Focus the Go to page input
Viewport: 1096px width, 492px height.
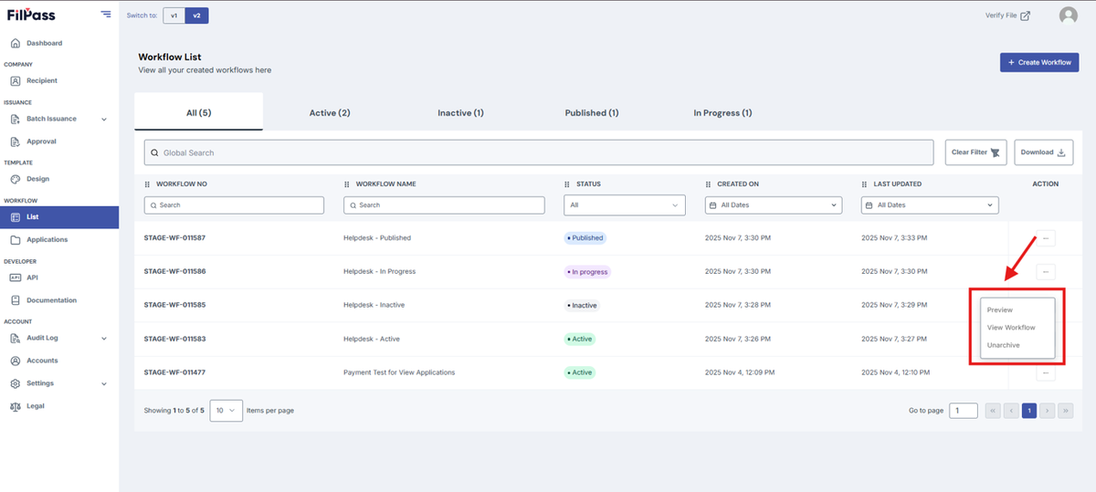coord(964,411)
